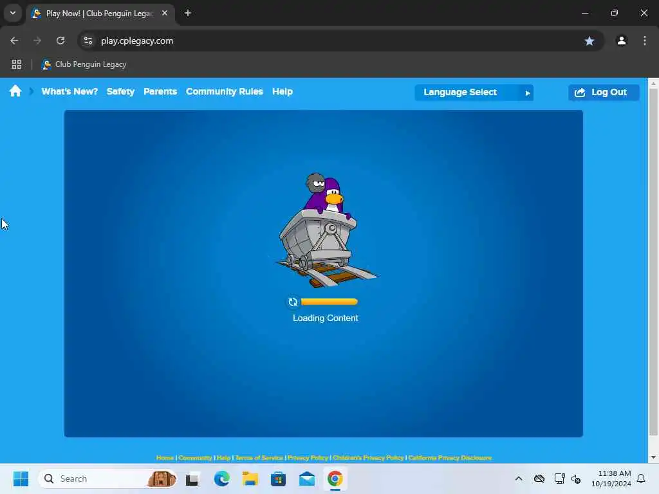Click the scrollbar down arrow
The image size is (659, 494).
point(653,457)
